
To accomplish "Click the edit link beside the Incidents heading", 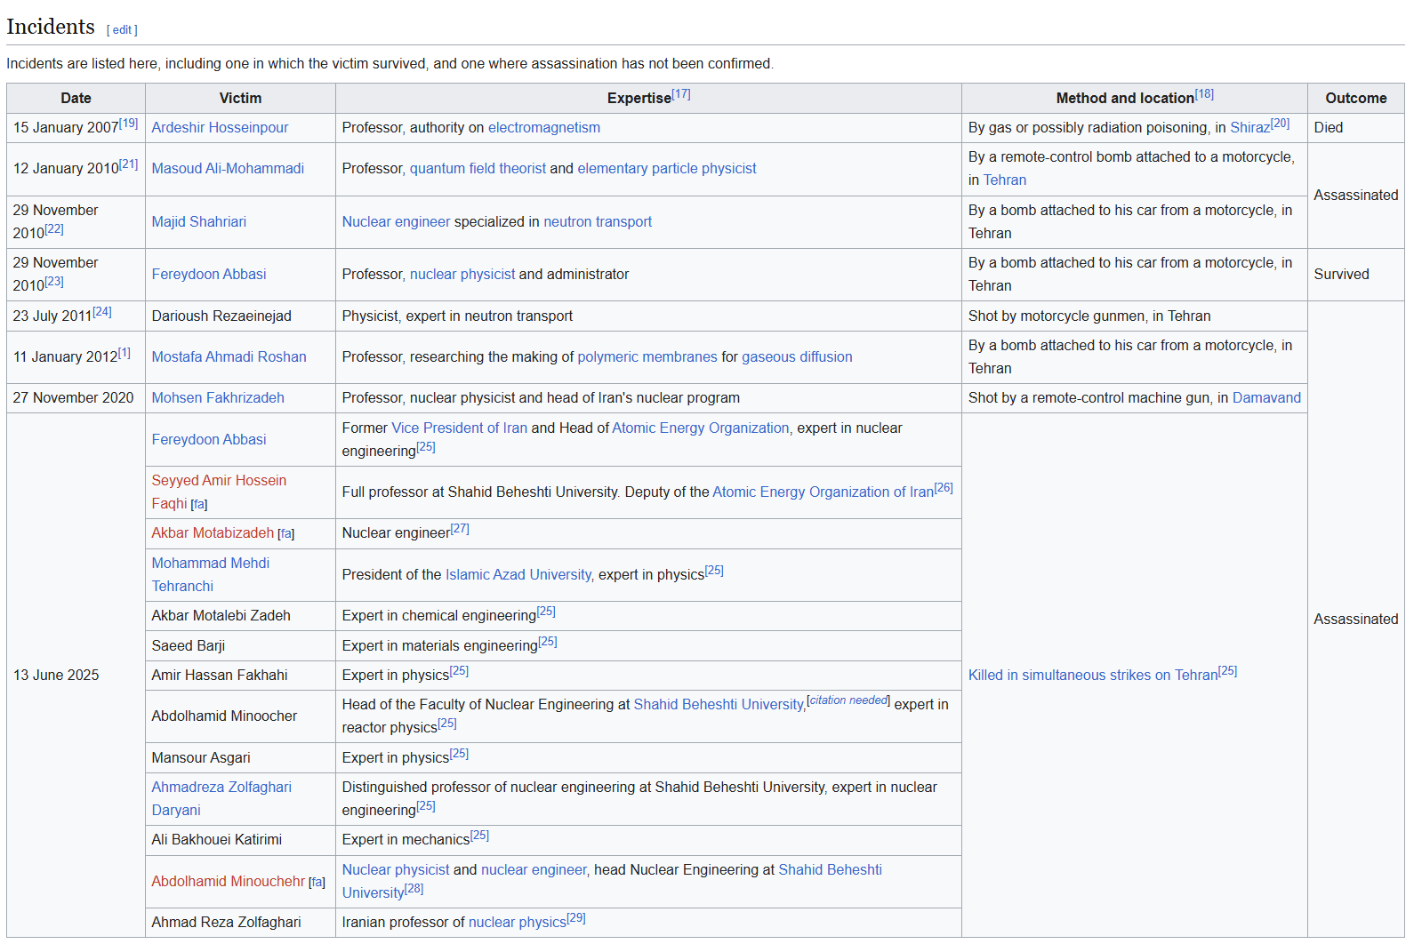I will [122, 30].
